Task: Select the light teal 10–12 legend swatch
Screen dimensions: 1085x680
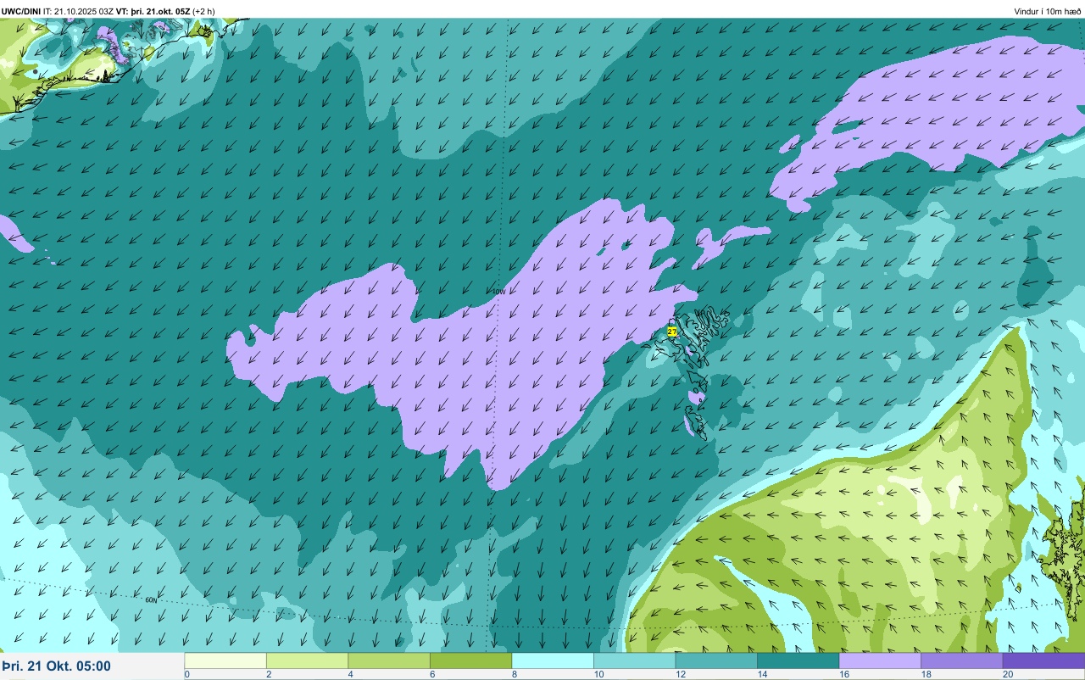Action: click(x=635, y=660)
